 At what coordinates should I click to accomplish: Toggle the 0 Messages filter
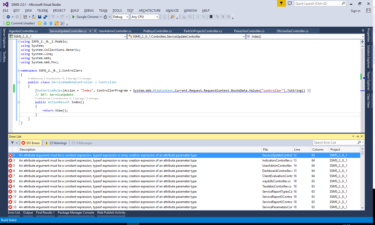tap(82, 143)
